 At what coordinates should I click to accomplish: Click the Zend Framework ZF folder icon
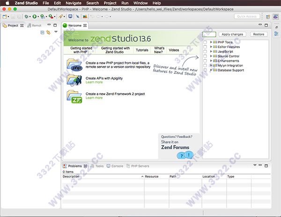pyautogui.click(x=74, y=97)
